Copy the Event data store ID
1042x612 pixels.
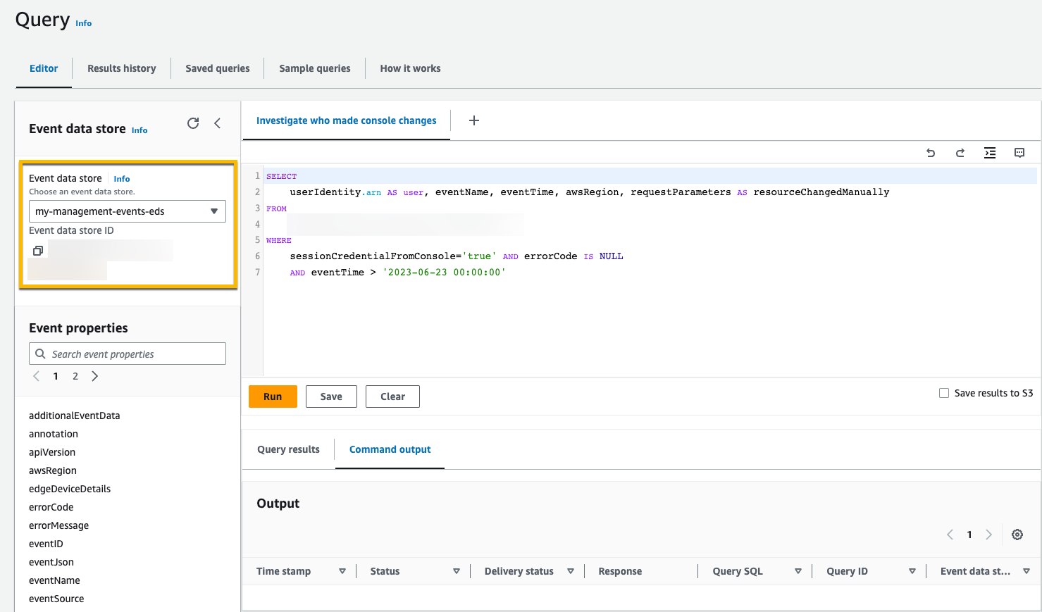coord(38,250)
